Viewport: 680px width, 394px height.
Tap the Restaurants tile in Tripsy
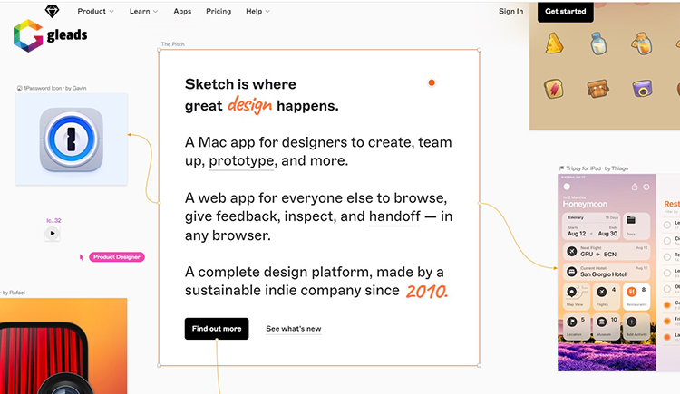[641, 296]
